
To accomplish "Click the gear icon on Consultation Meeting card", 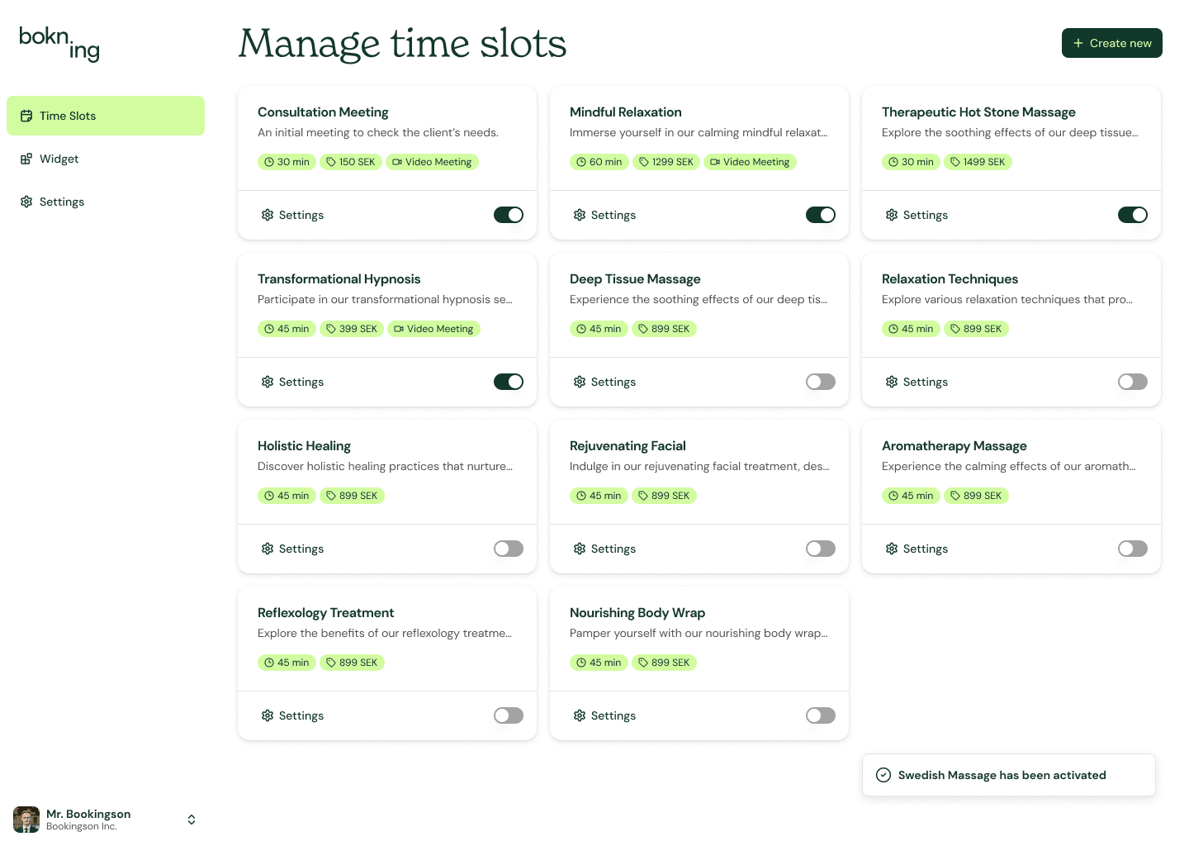I will [268, 216].
